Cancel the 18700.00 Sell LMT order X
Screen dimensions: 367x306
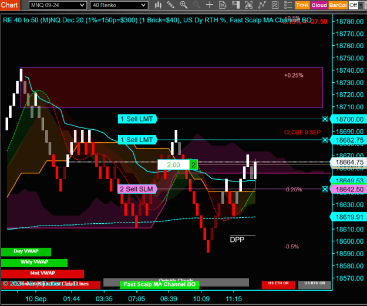325,119
